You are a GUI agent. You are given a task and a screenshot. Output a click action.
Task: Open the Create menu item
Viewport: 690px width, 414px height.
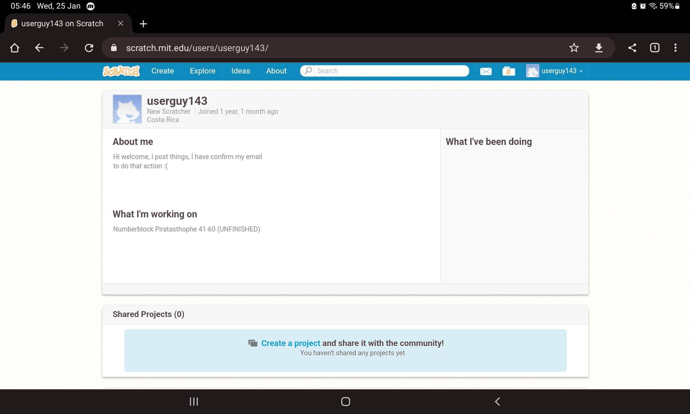tap(162, 71)
